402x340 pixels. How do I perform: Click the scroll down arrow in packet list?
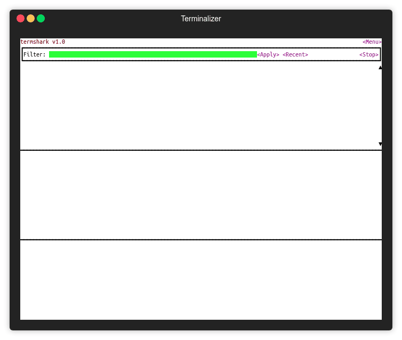coord(380,144)
